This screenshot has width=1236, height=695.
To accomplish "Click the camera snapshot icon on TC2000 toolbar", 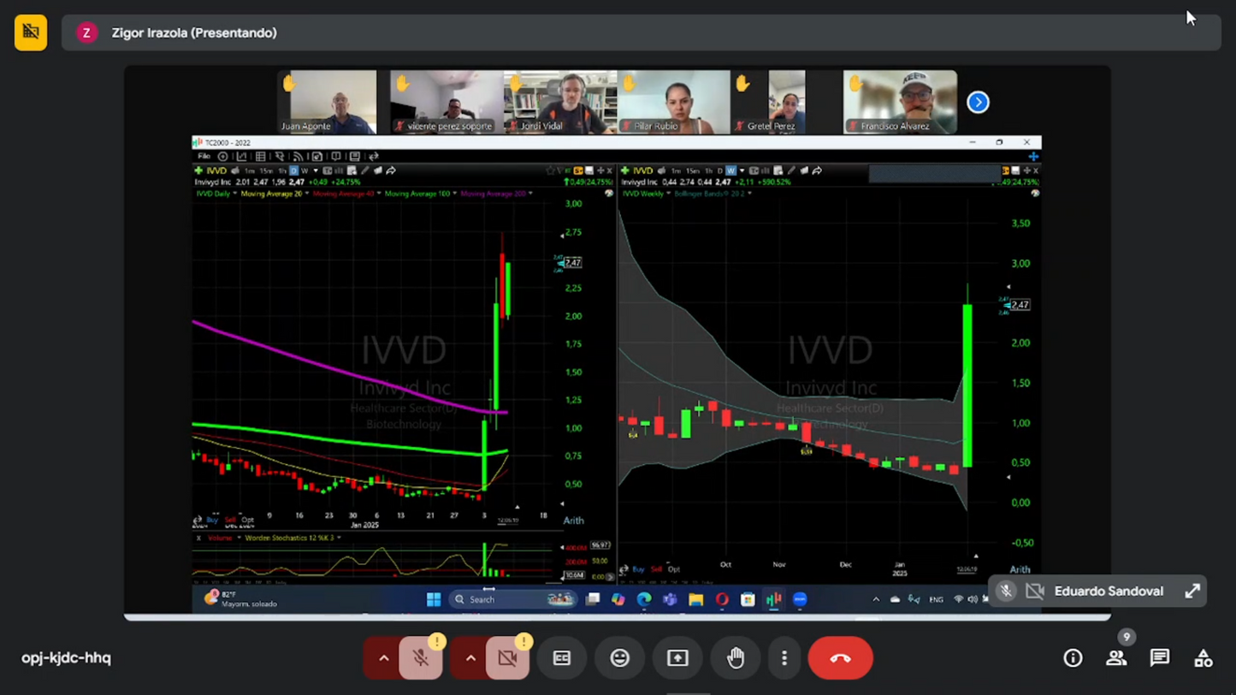I will (316, 156).
